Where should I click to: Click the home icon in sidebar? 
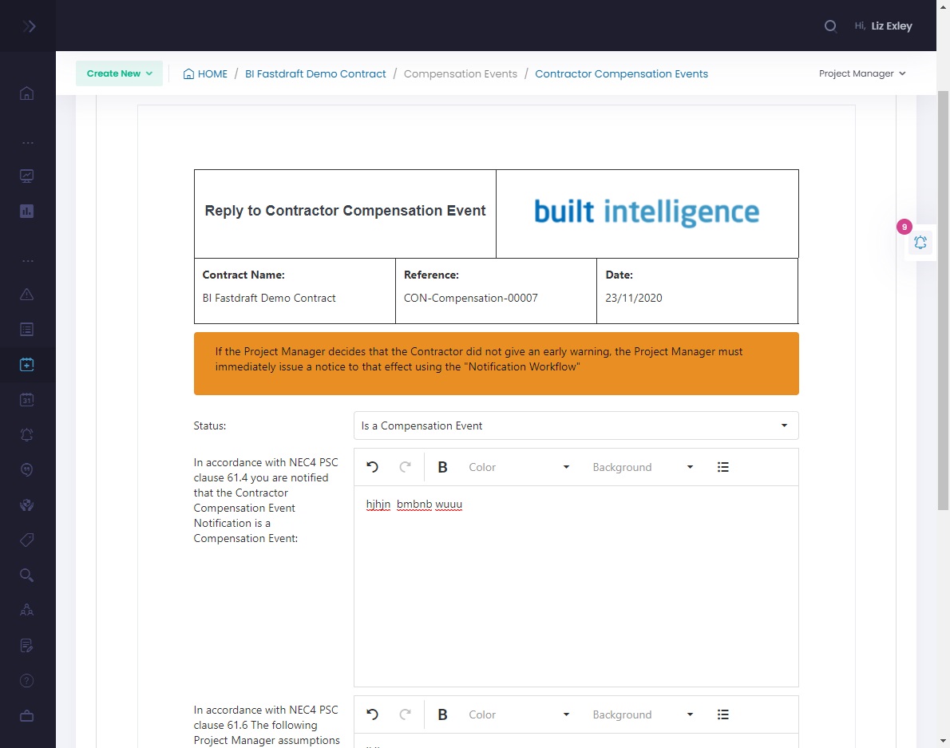26,93
